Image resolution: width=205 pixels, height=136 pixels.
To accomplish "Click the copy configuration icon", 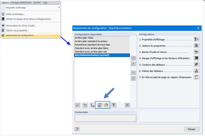I will click(114, 105).
